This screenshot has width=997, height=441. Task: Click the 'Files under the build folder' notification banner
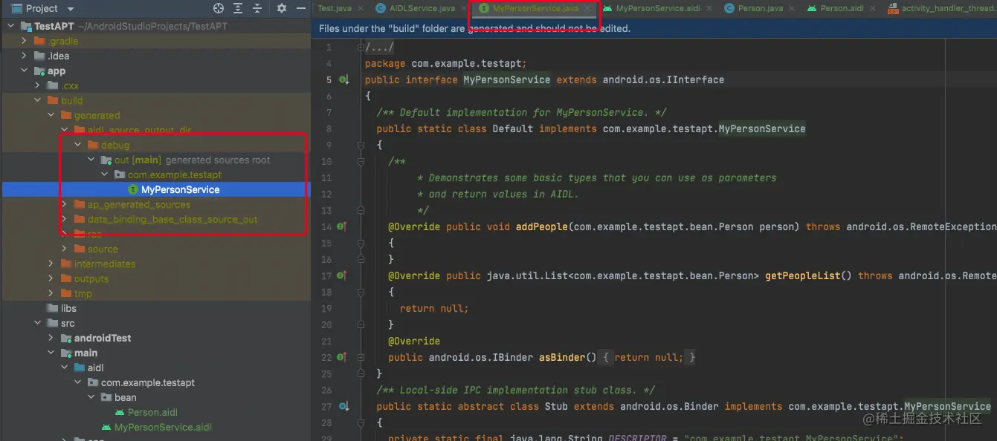654,28
